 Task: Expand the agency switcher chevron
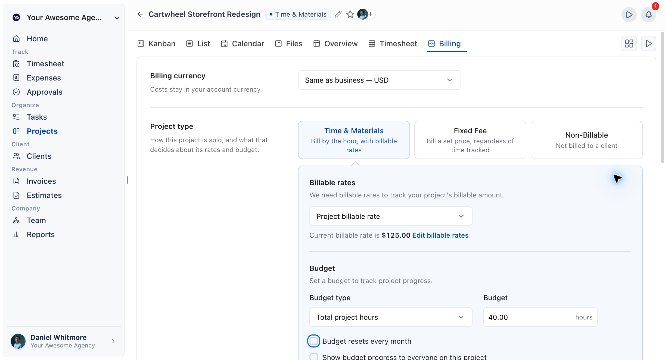point(117,18)
